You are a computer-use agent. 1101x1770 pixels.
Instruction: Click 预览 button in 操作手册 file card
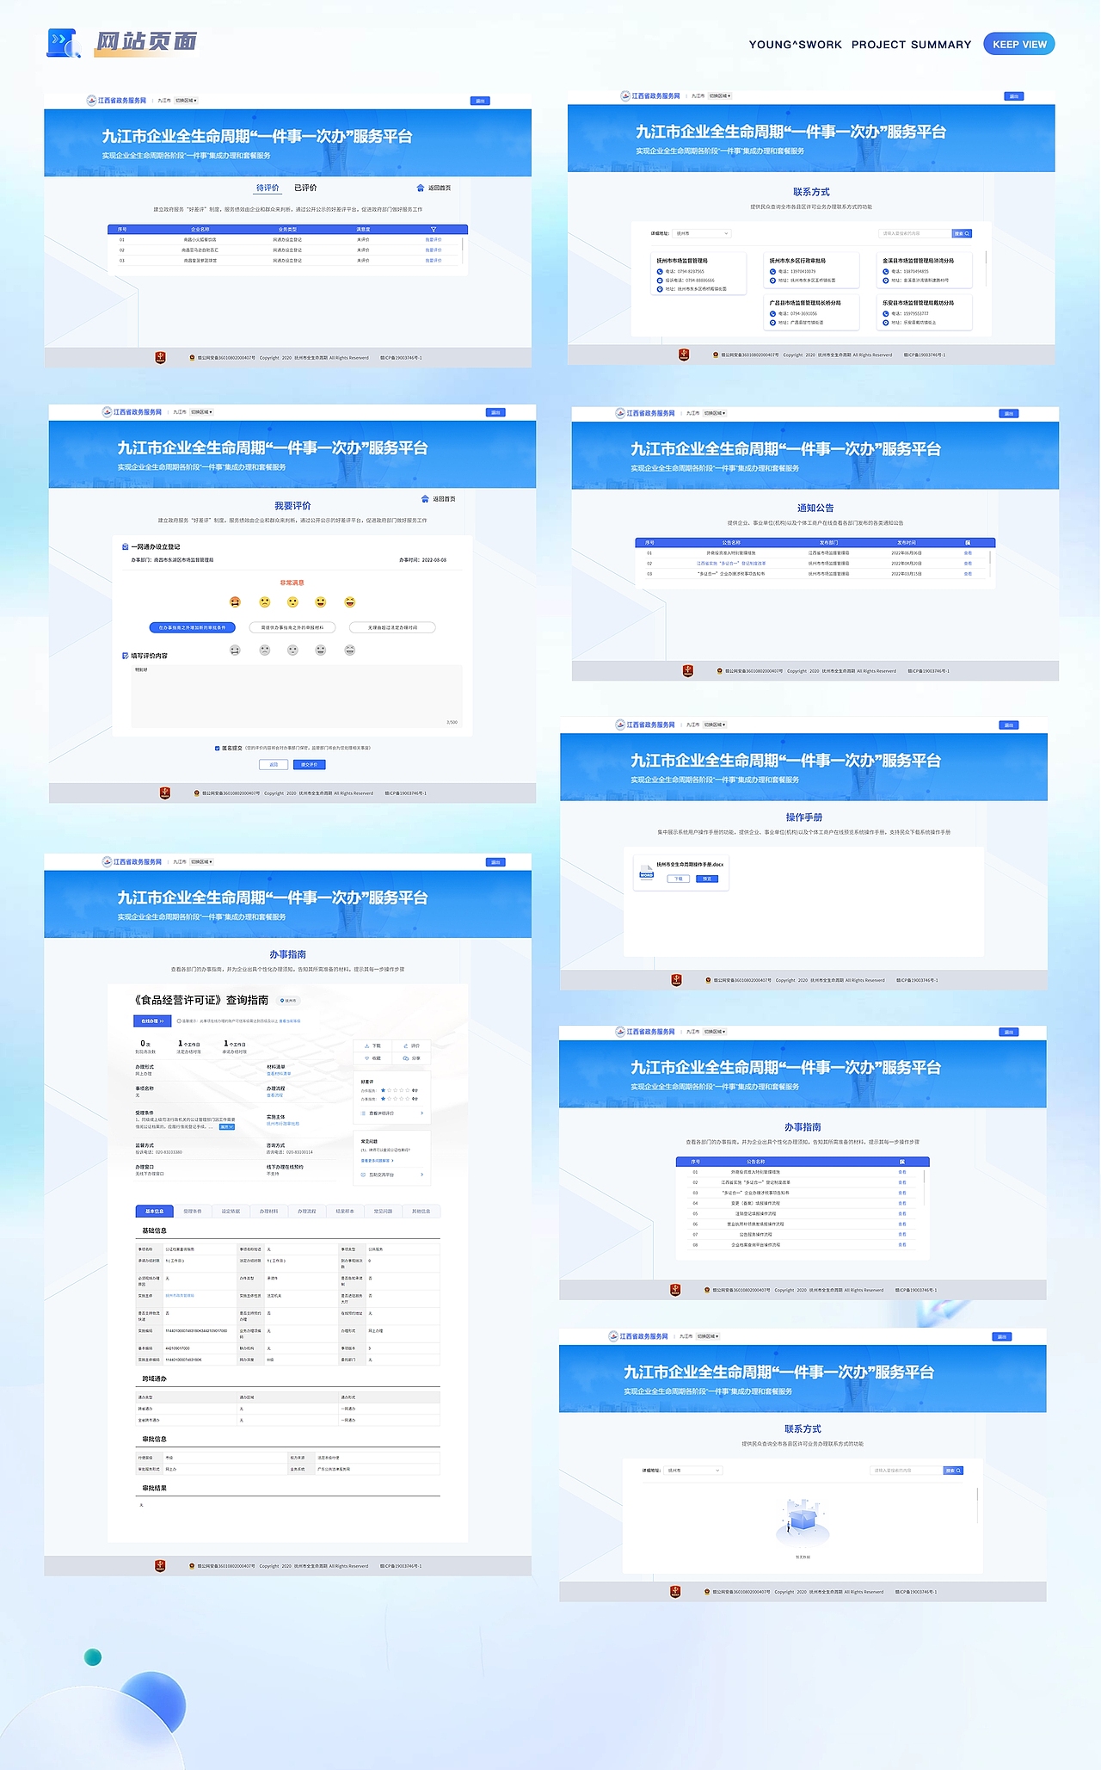pyautogui.click(x=707, y=879)
